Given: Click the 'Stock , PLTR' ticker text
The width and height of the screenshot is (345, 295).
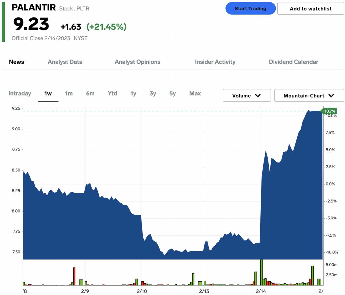Looking at the screenshot, I should click(x=74, y=9).
